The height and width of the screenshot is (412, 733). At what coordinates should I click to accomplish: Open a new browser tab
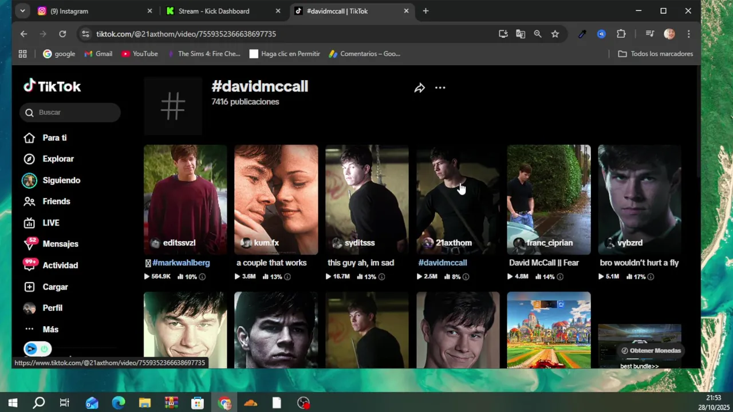click(425, 11)
